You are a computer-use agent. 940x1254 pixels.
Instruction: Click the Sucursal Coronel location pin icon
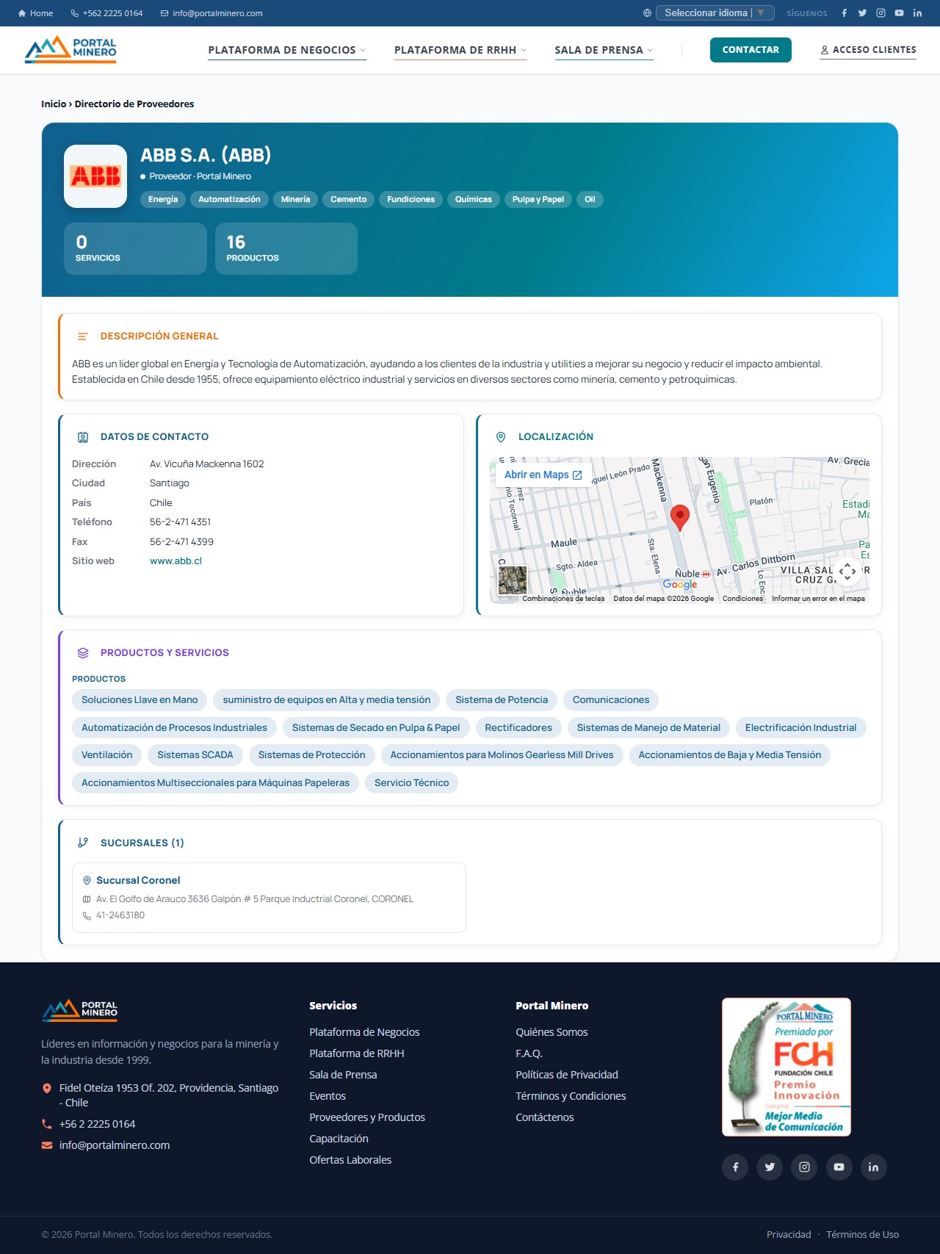pyautogui.click(x=87, y=880)
